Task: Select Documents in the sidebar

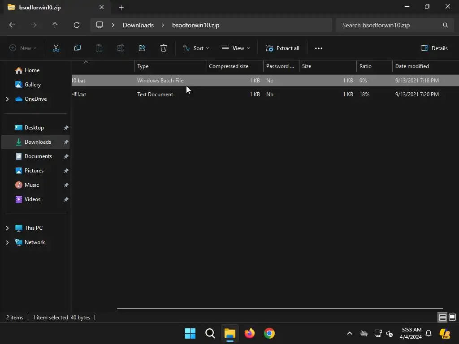Action: (x=39, y=156)
